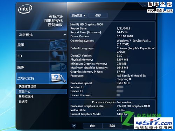Click the Report Time value 14:45:14
Image resolution: width=175 pixels, height=131 pixels.
tap(122, 32)
